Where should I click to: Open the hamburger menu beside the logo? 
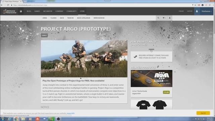[x=21, y=11]
